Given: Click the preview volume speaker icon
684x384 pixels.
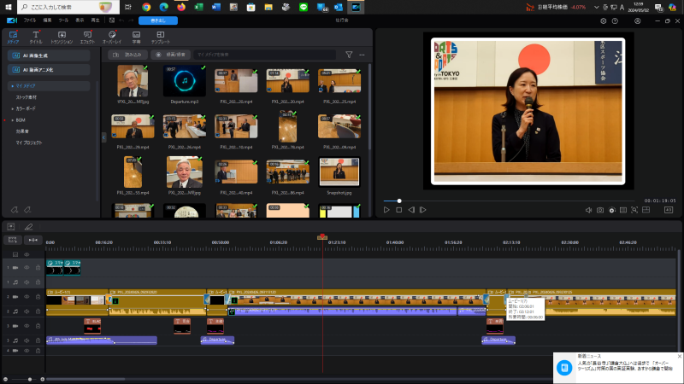Looking at the screenshot, I should pyautogui.click(x=588, y=210).
